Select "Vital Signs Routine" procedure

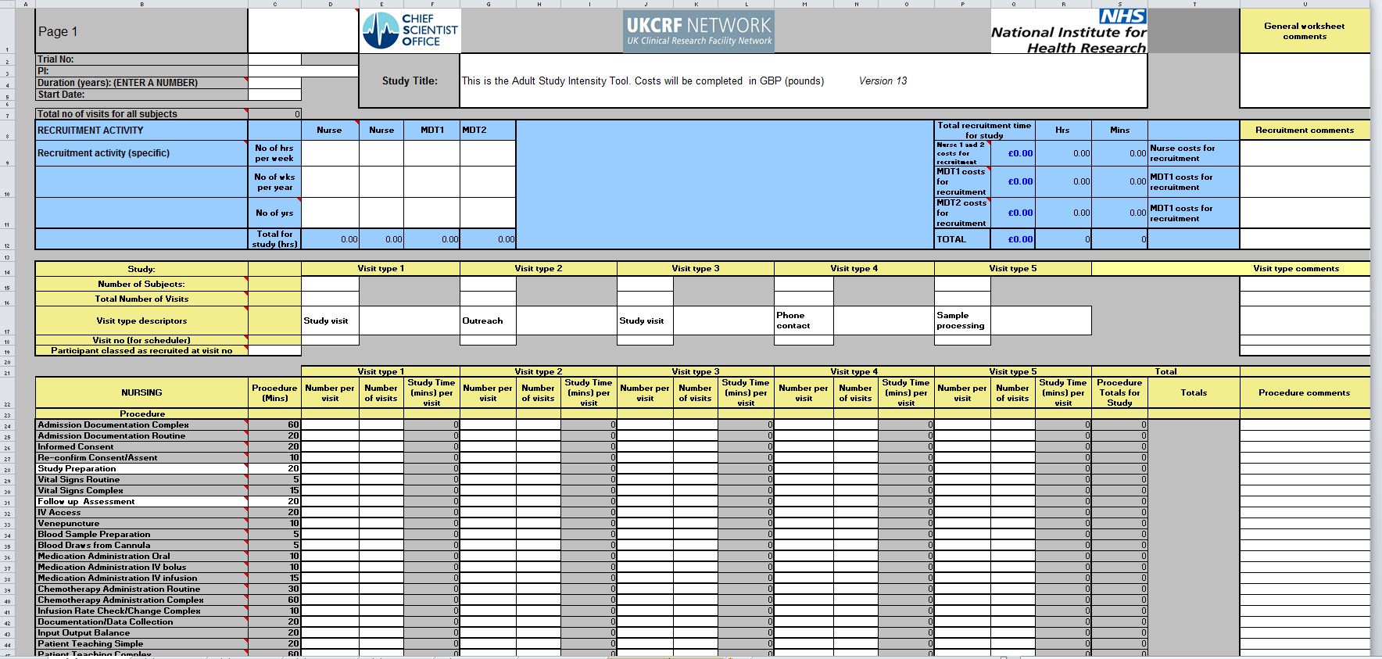(141, 479)
